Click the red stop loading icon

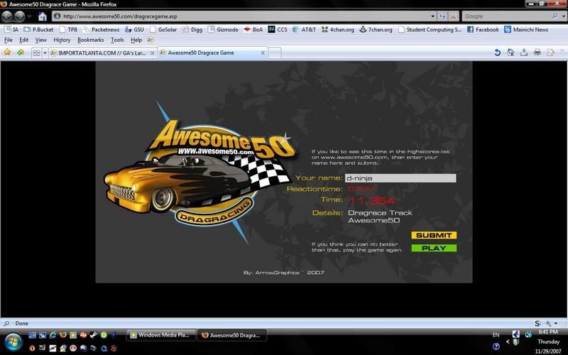click(453, 16)
